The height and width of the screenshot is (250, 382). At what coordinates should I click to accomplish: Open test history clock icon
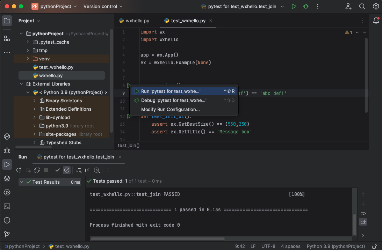pyautogui.click(x=96, y=170)
